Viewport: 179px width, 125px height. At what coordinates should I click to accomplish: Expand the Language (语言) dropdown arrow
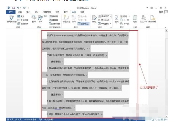point(40,24)
